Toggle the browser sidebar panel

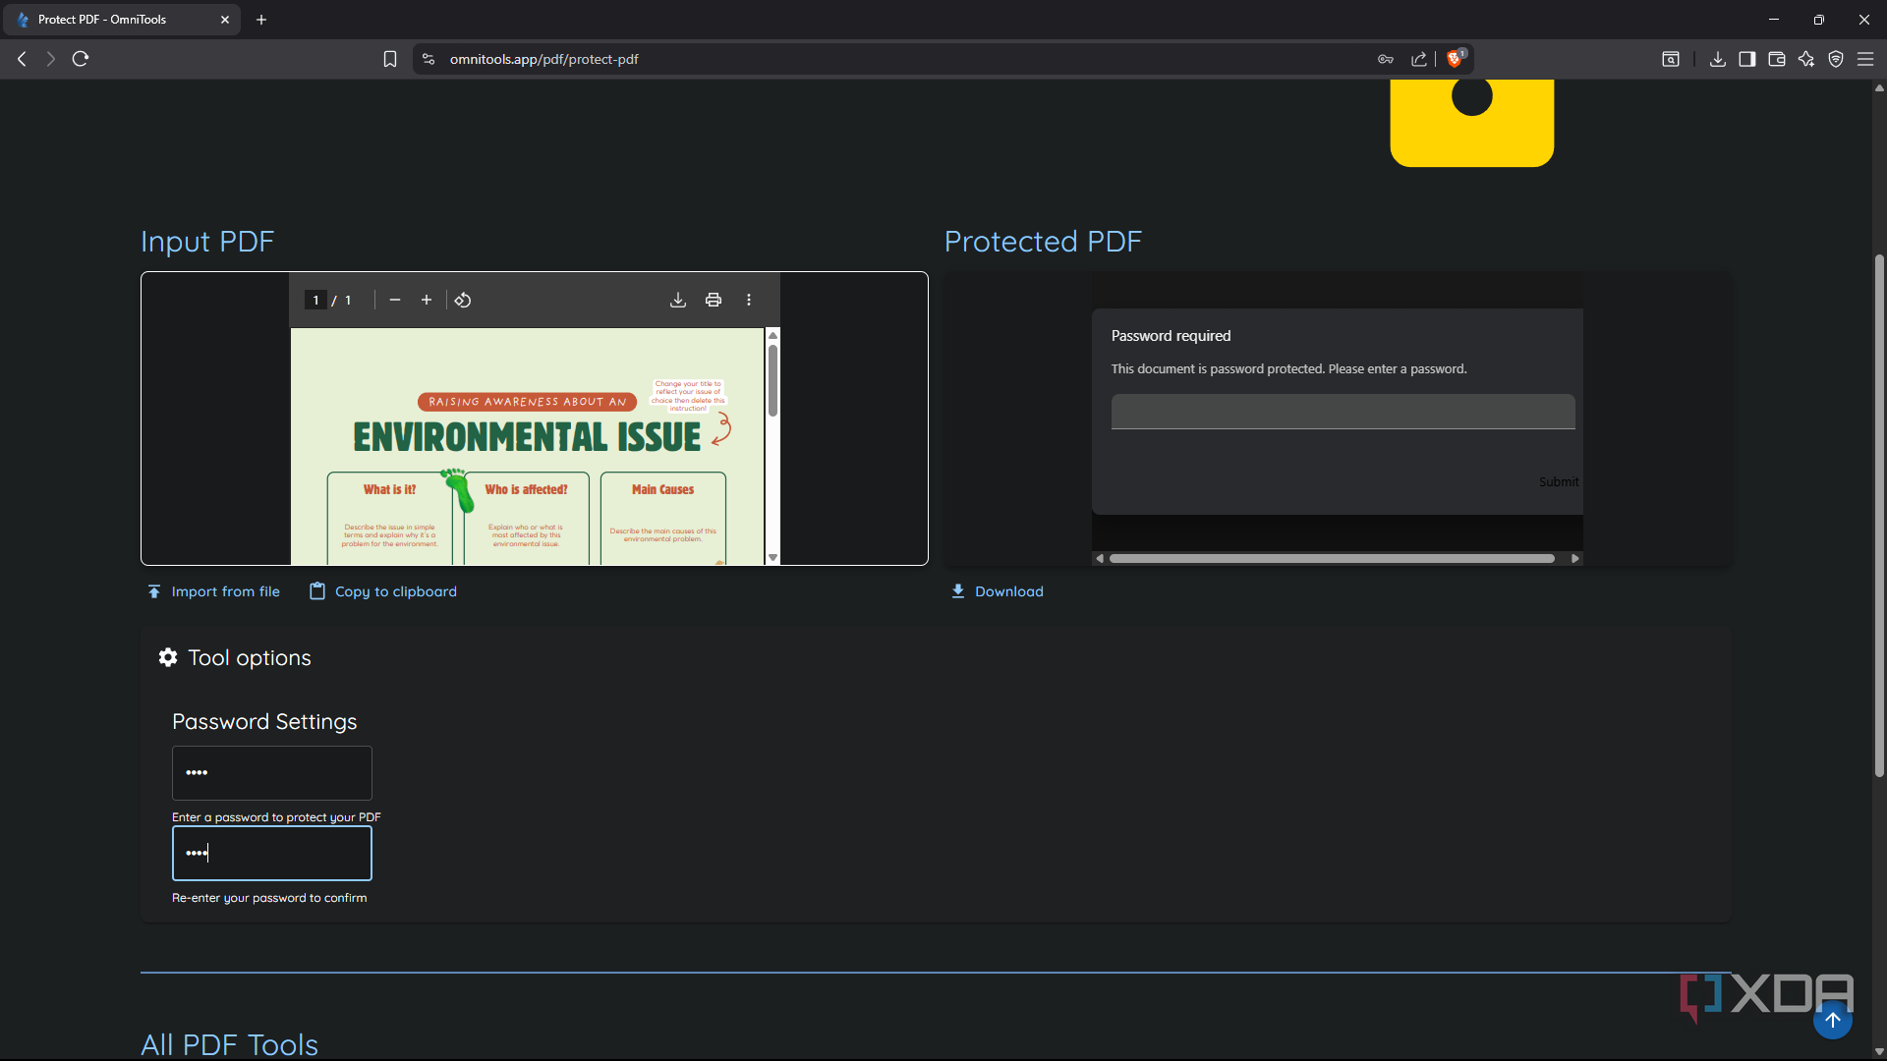pos(1747,59)
